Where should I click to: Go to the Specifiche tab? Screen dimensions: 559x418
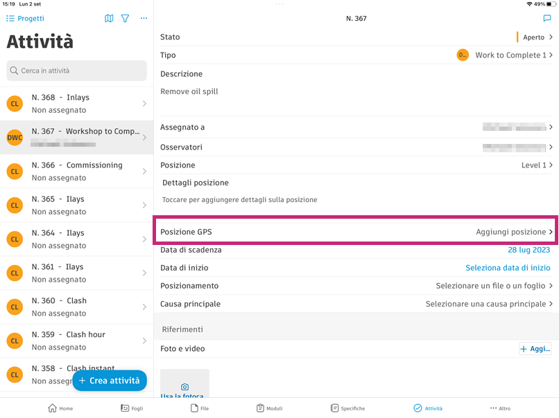tap(347, 408)
